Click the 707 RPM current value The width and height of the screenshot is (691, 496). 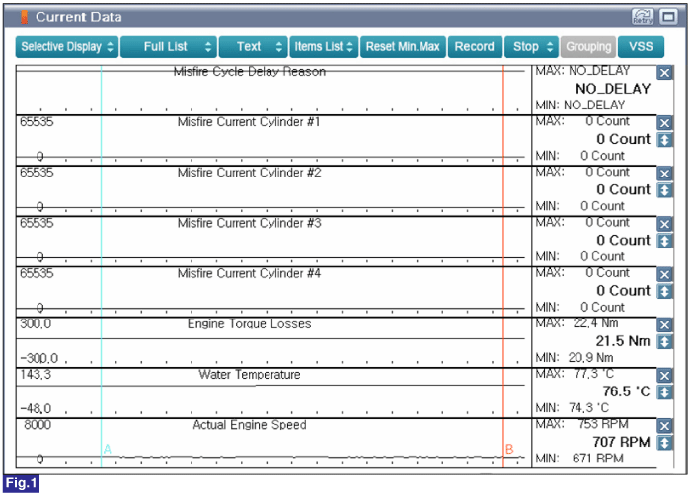[x=621, y=442]
